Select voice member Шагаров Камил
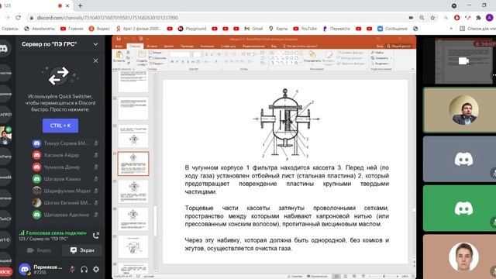 [65, 179]
